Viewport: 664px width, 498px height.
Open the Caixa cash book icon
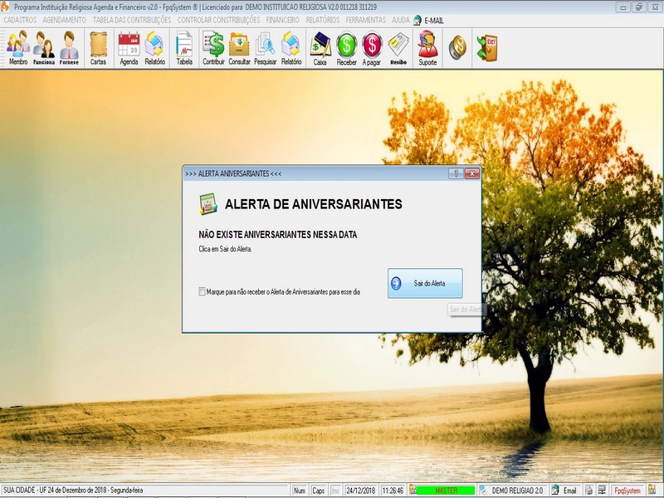tap(320, 48)
